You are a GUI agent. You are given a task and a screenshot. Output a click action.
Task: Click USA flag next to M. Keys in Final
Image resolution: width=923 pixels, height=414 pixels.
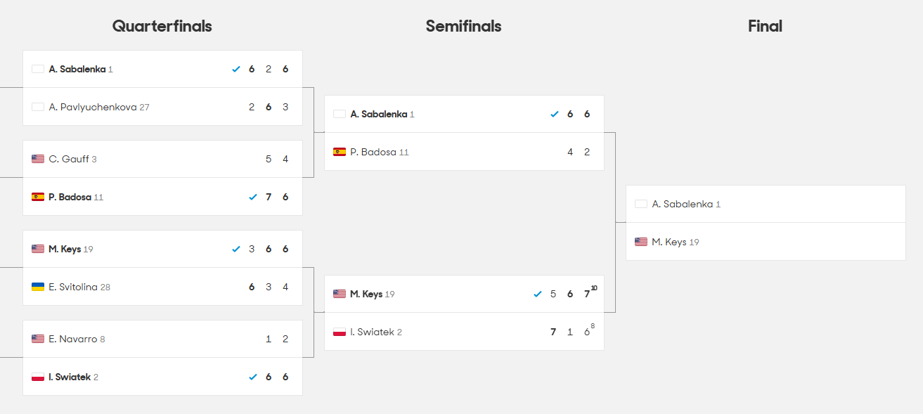pyautogui.click(x=641, y=242)
